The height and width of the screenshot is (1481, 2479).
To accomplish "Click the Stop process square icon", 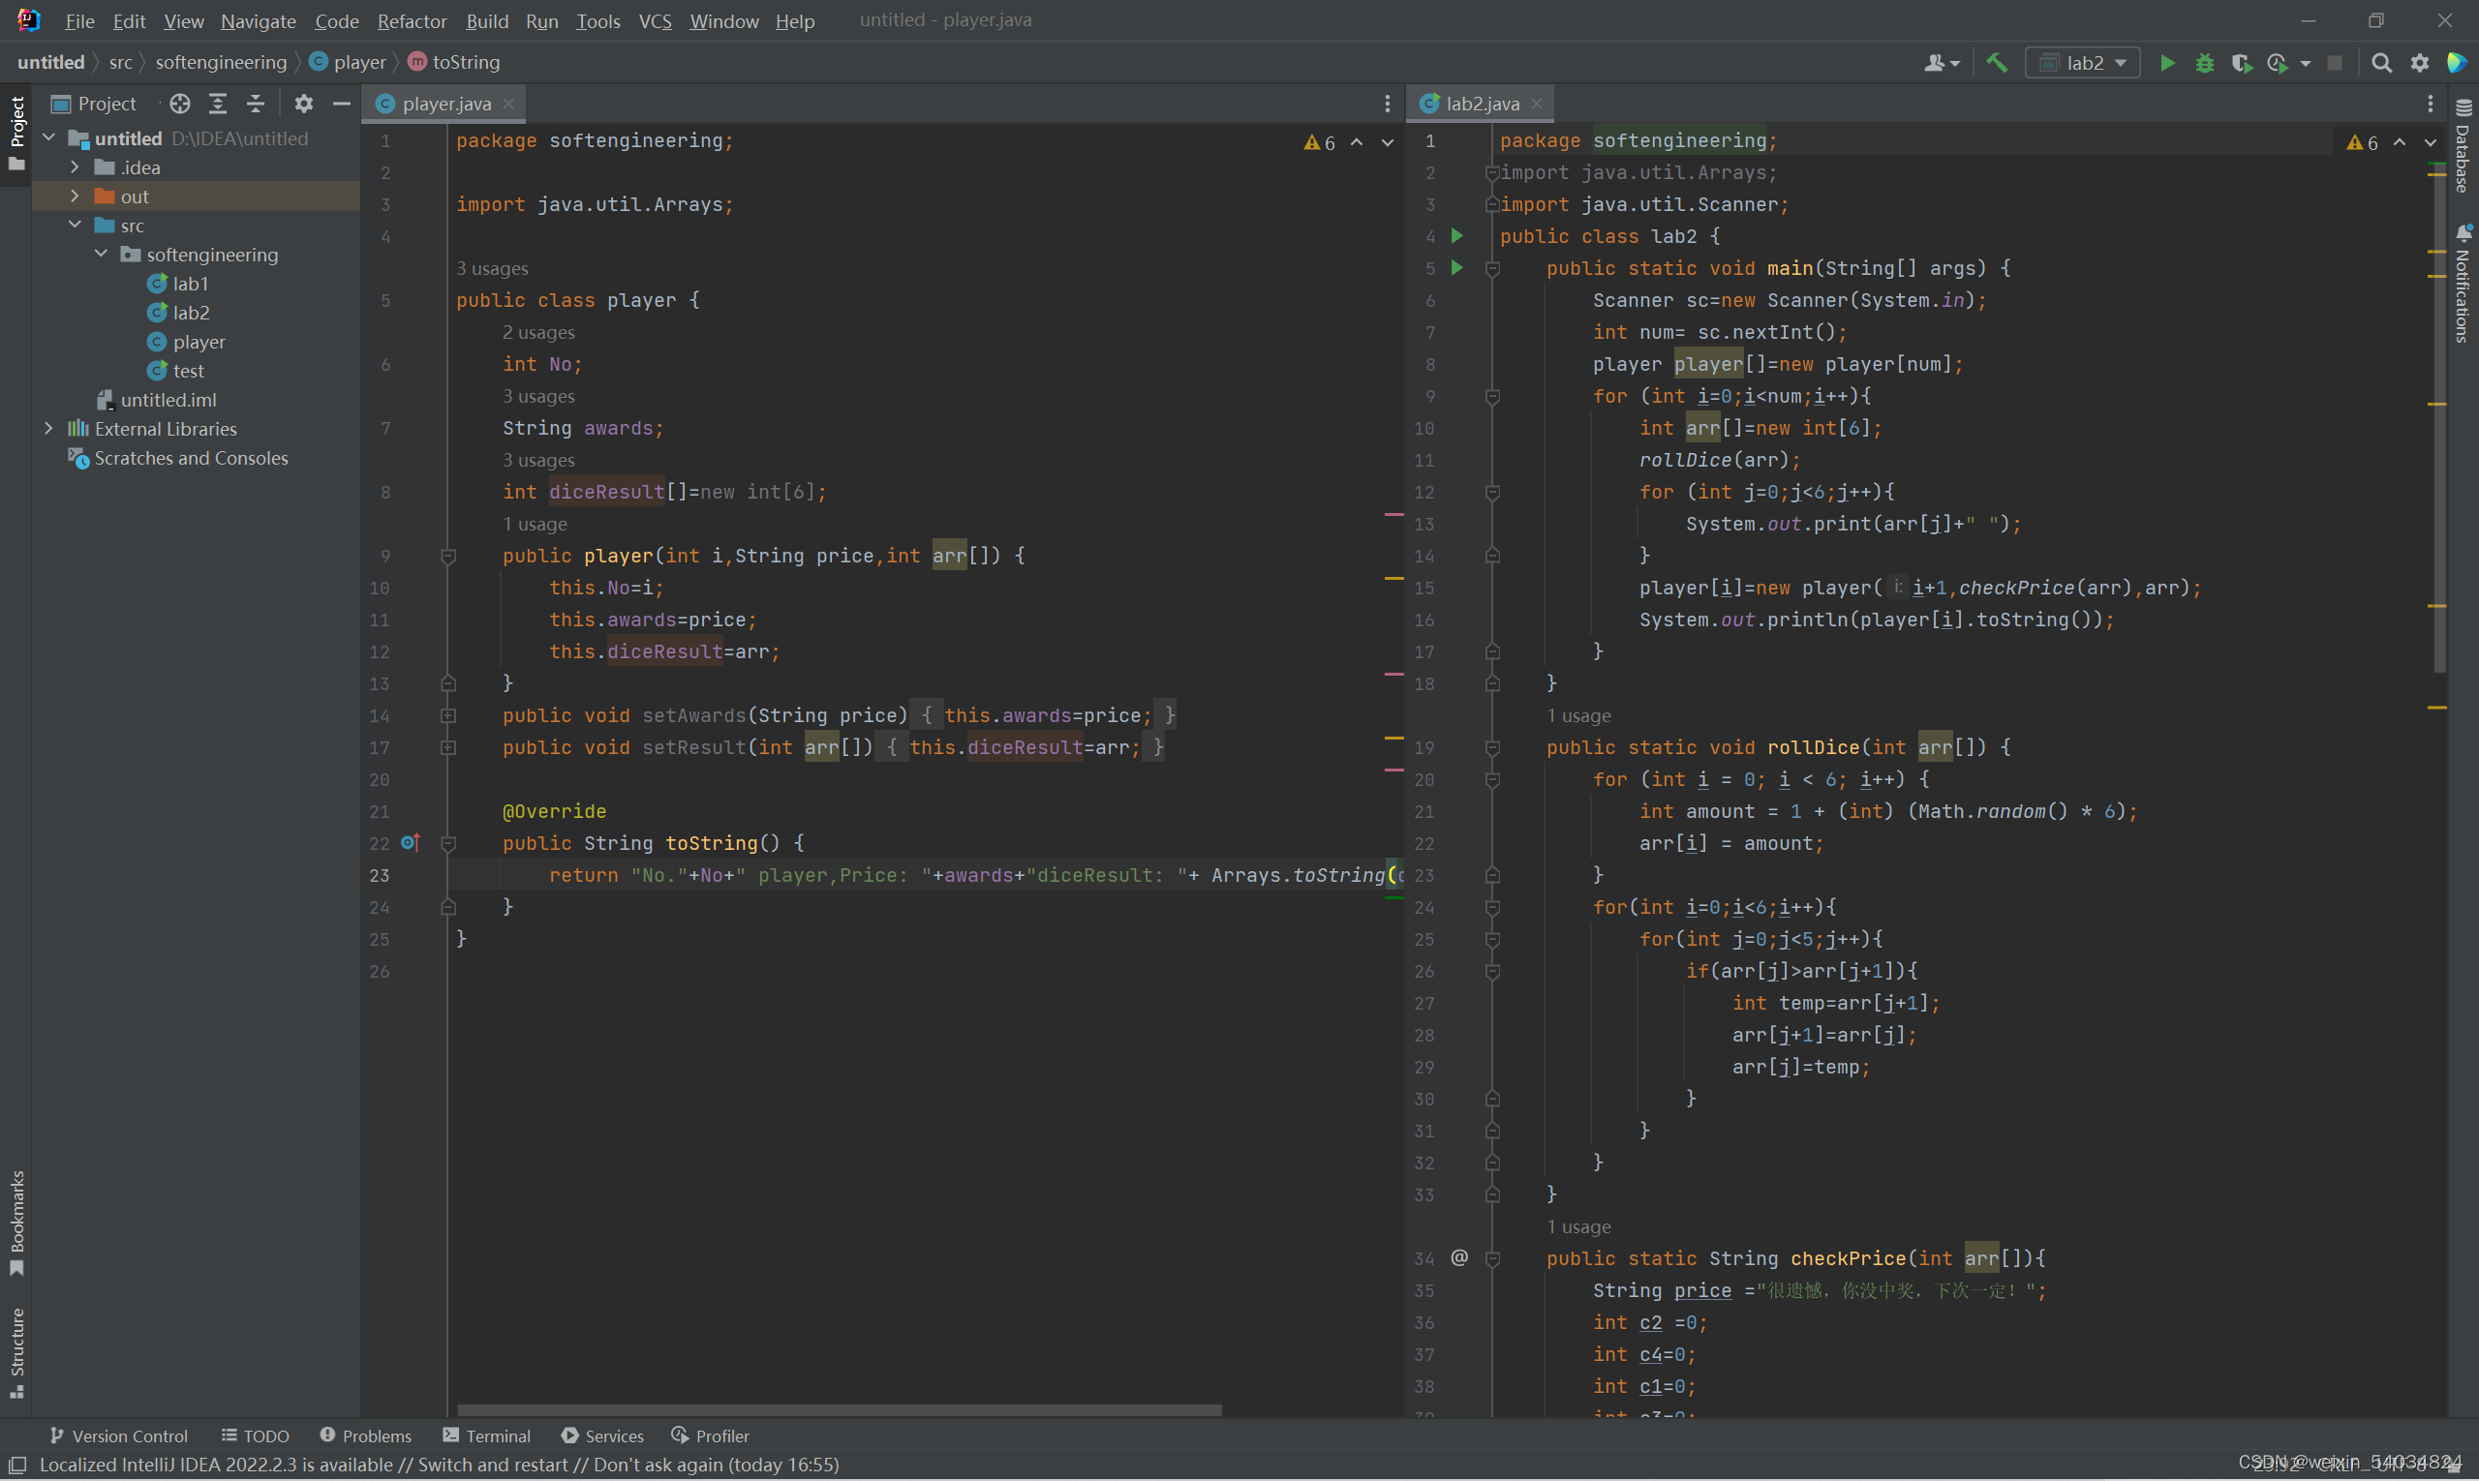I will coord(2335,63).
